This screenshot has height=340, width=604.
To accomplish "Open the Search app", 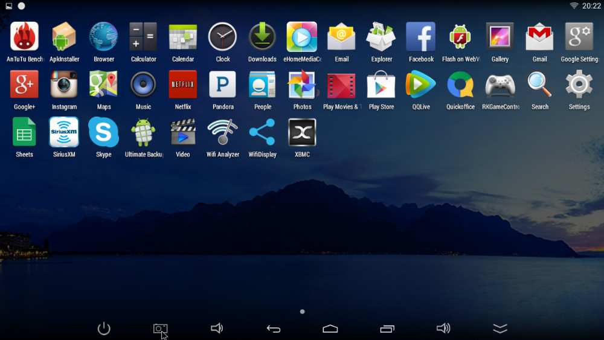I will pyautogui.click(x=539, y=85).
